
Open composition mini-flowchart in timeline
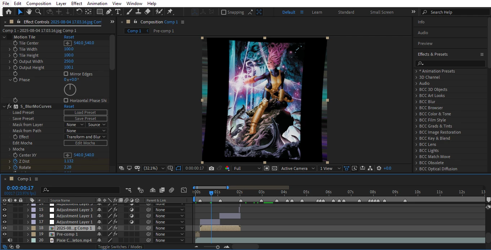[x=129, y=190]
